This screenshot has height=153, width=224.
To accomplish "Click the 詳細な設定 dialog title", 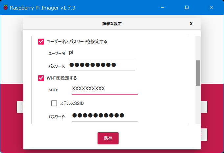I will (x=112, y=24).
